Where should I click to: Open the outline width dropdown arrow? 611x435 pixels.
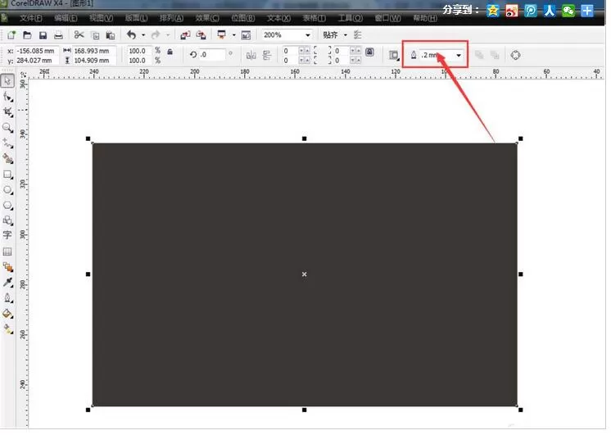coord(459,56)
